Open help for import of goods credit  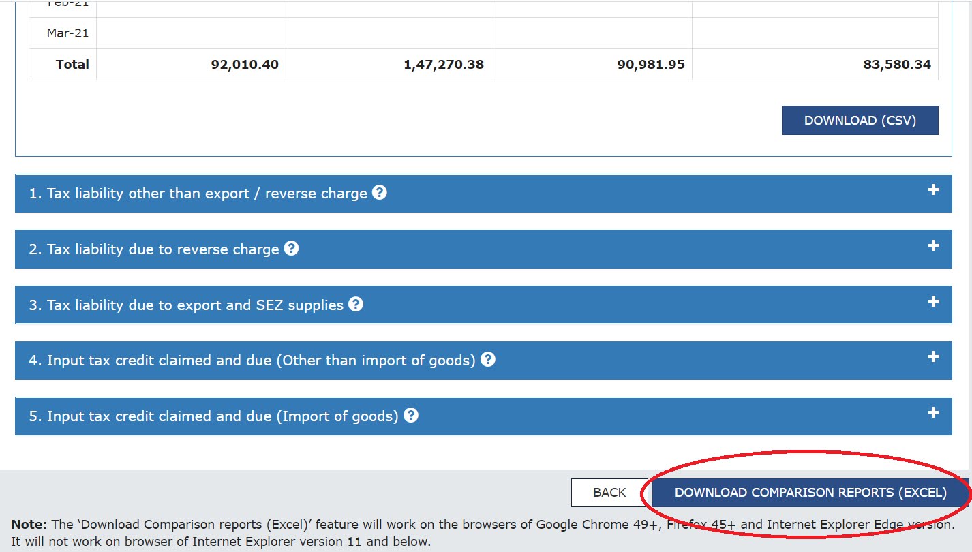411,416
